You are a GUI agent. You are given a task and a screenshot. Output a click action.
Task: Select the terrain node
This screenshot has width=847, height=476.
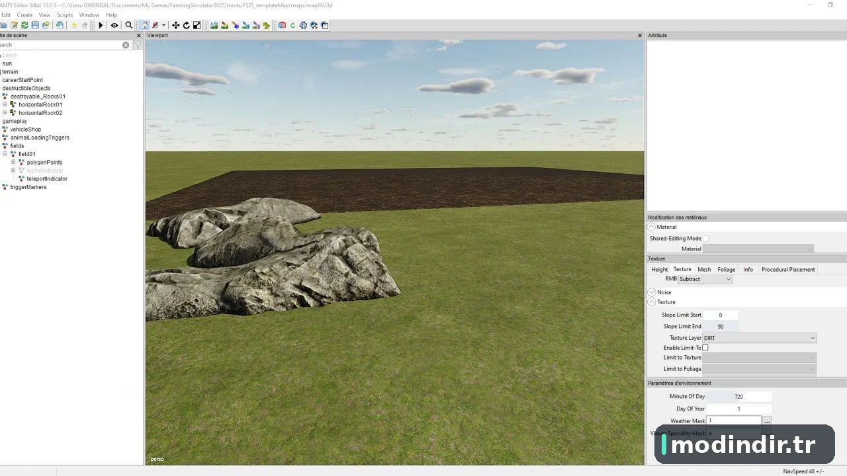[x=10, y=72]
